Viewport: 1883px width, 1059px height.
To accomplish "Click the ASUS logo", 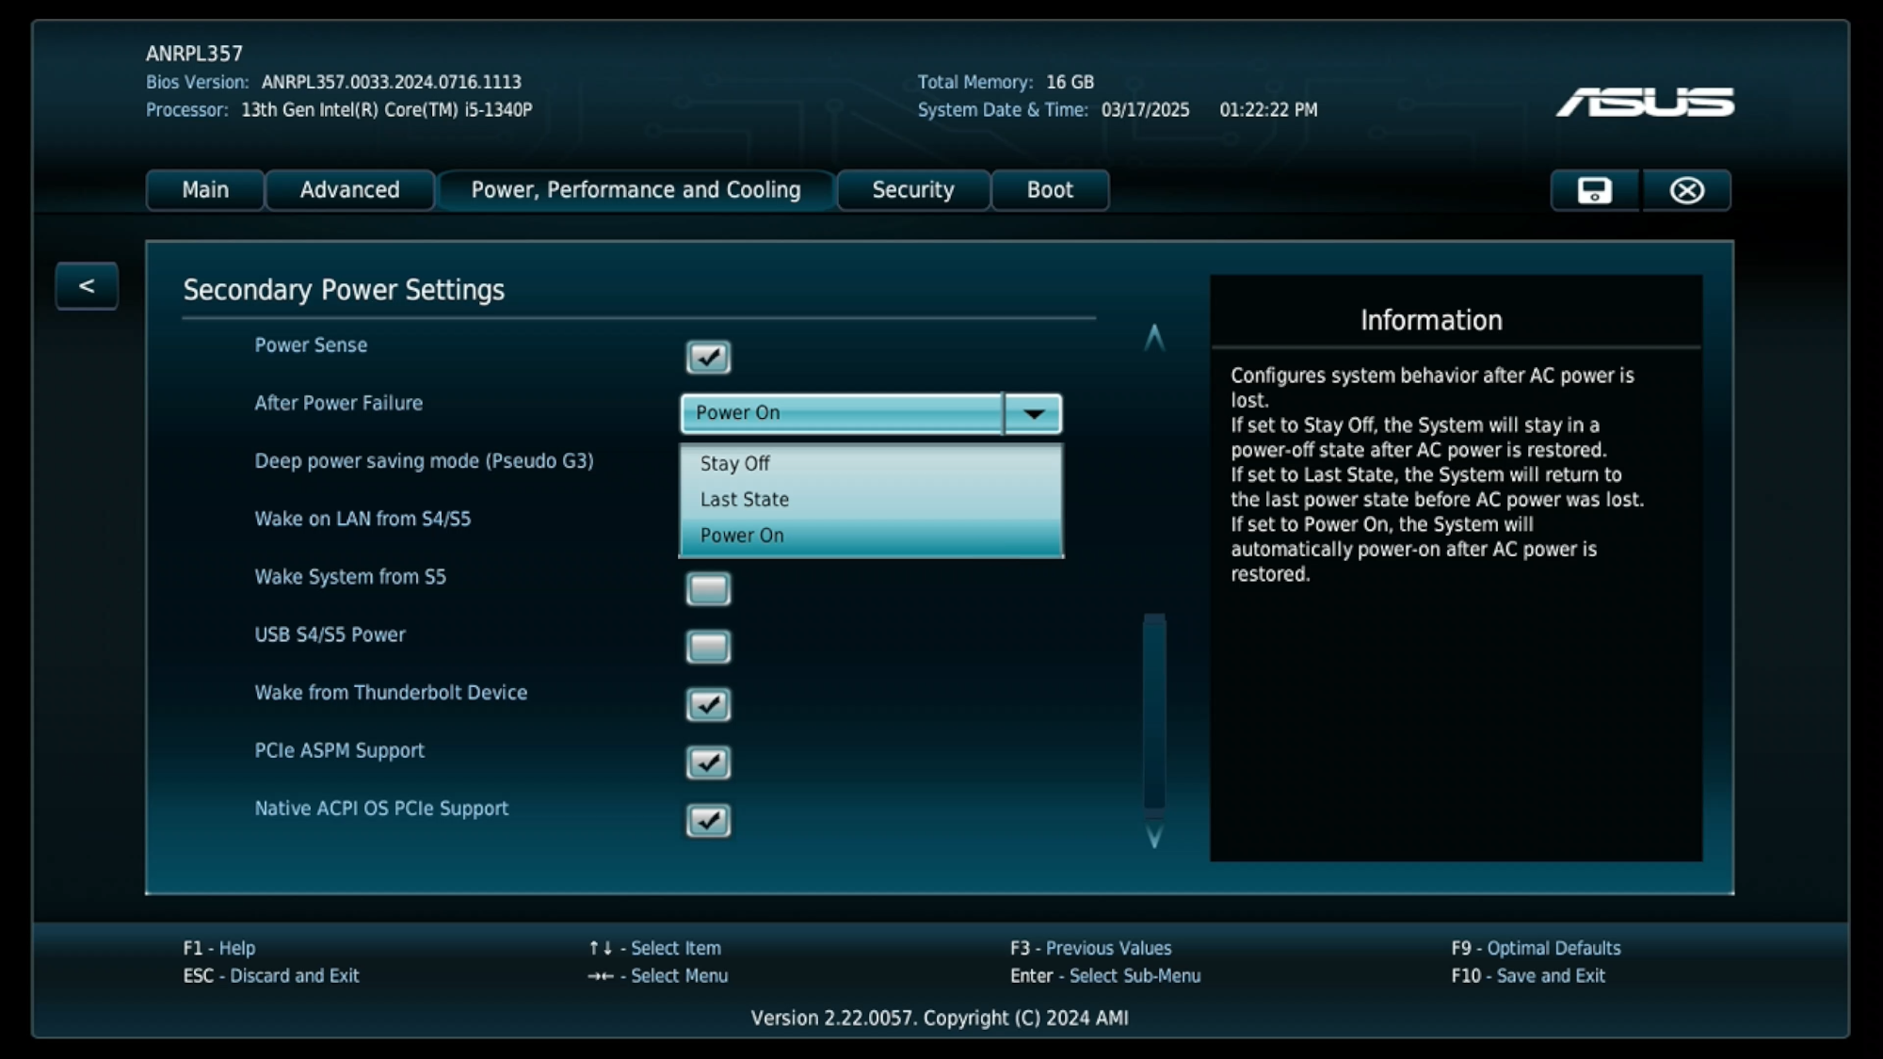I will pos(1645,102).
